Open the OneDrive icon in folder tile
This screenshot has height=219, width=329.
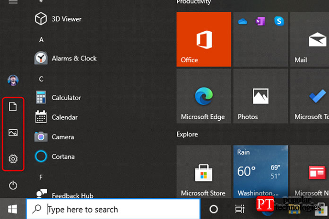[x=242, y=21]
